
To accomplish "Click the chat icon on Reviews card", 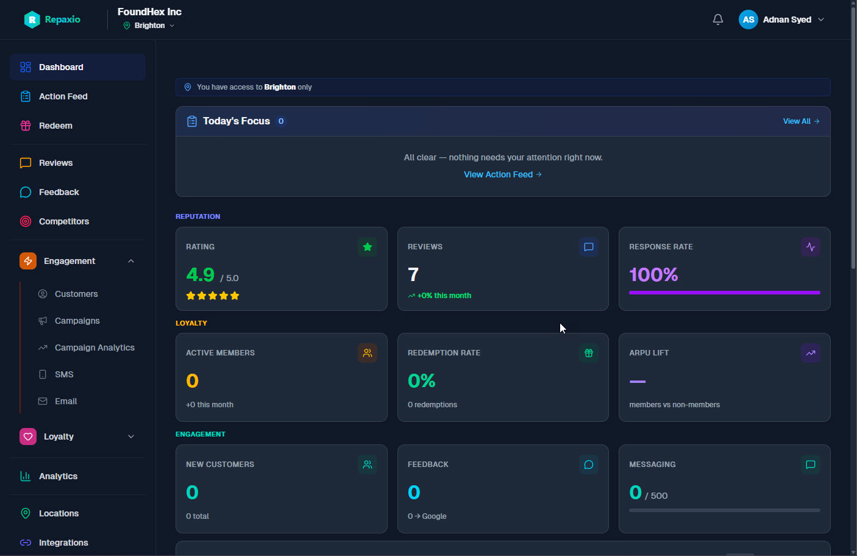I will [x=589, y=247].
